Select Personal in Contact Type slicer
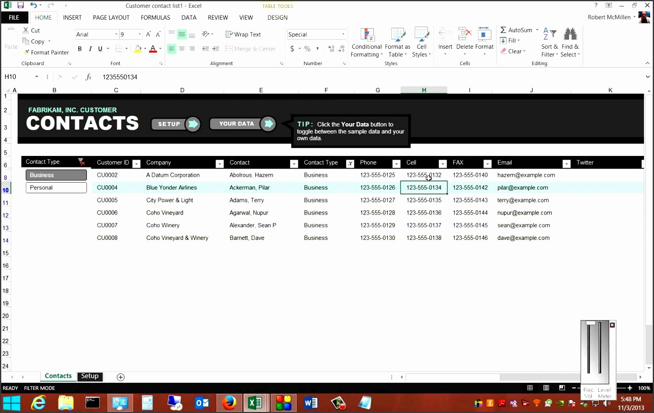Screen dimensions: 654x413 56,187
